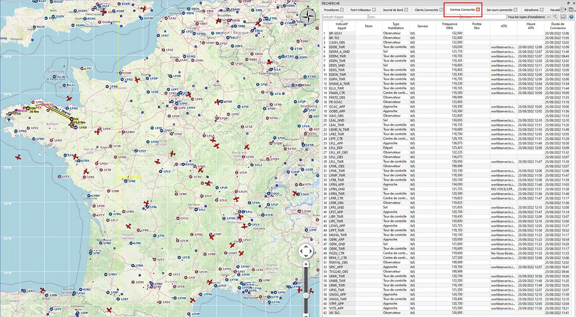Close the Aérodrome tab

(x=542, y=10)
